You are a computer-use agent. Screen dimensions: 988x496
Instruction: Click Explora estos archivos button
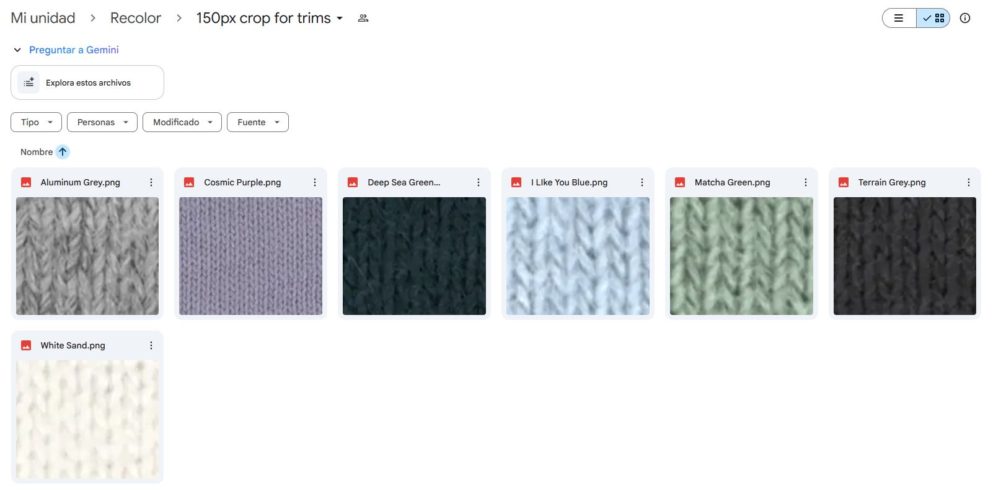coord(87,82)
